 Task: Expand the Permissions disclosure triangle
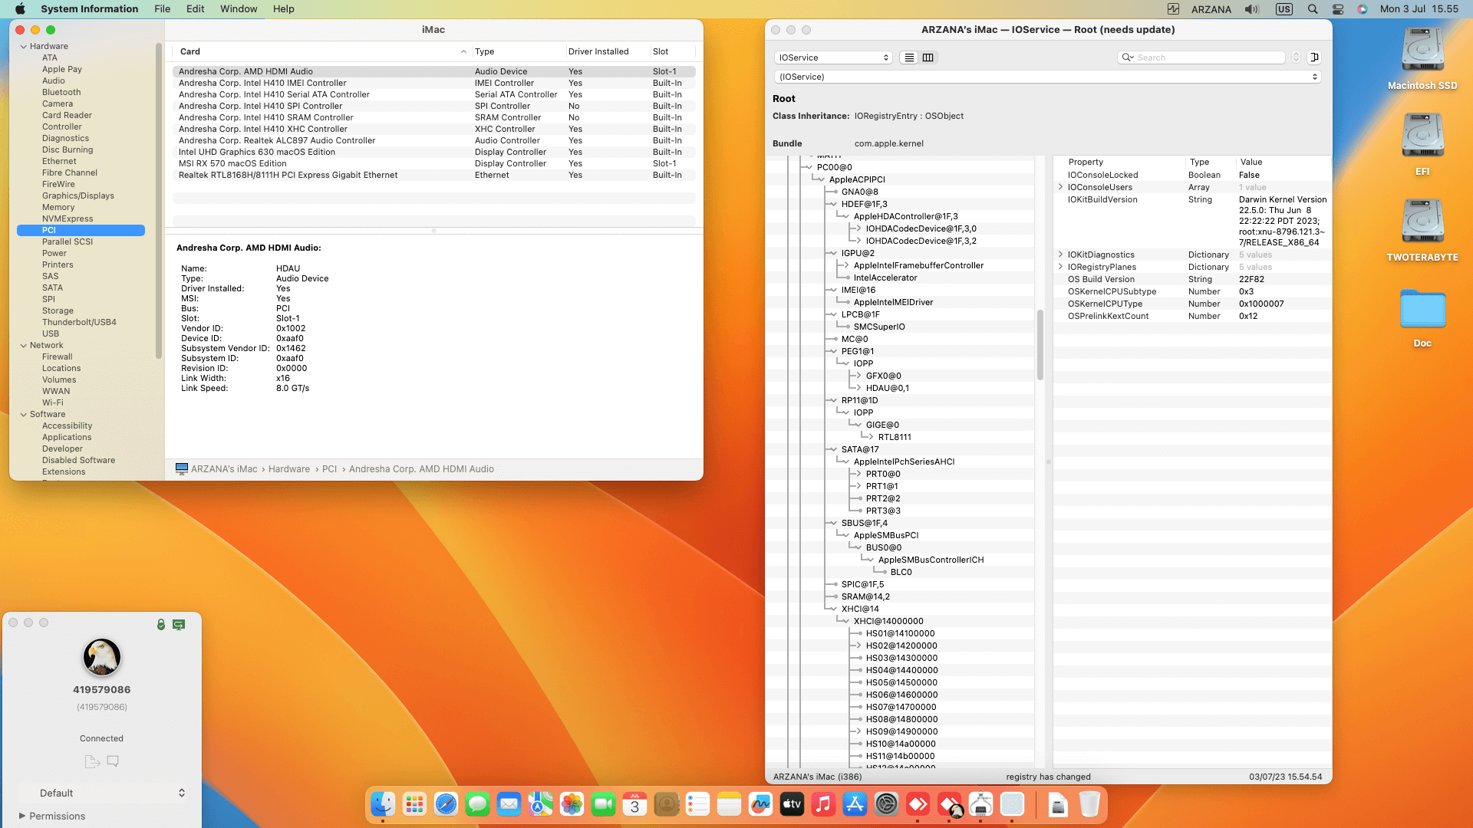point(22,816)
